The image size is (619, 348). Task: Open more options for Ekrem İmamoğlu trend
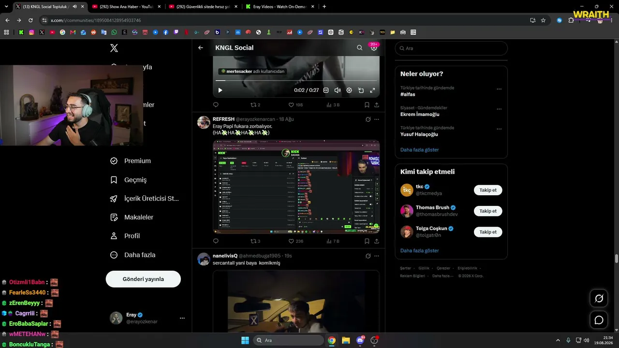click(499, 109)
